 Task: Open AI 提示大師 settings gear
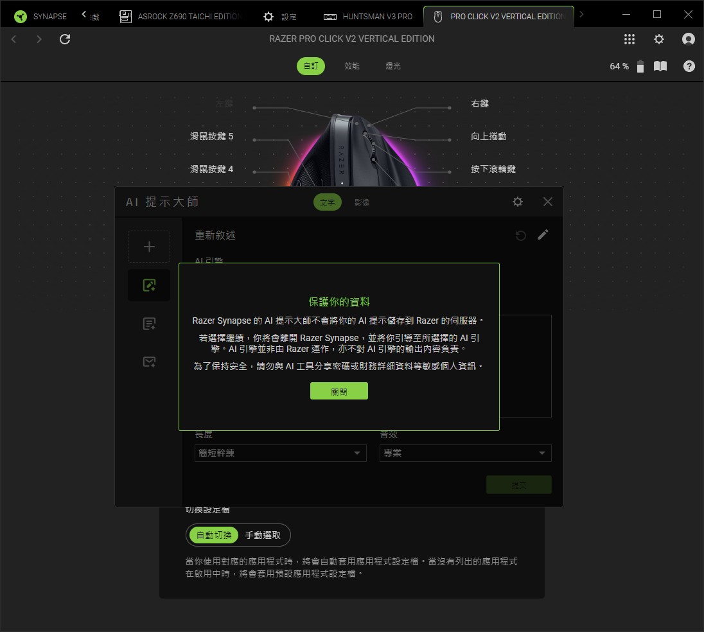pos(518,202)
